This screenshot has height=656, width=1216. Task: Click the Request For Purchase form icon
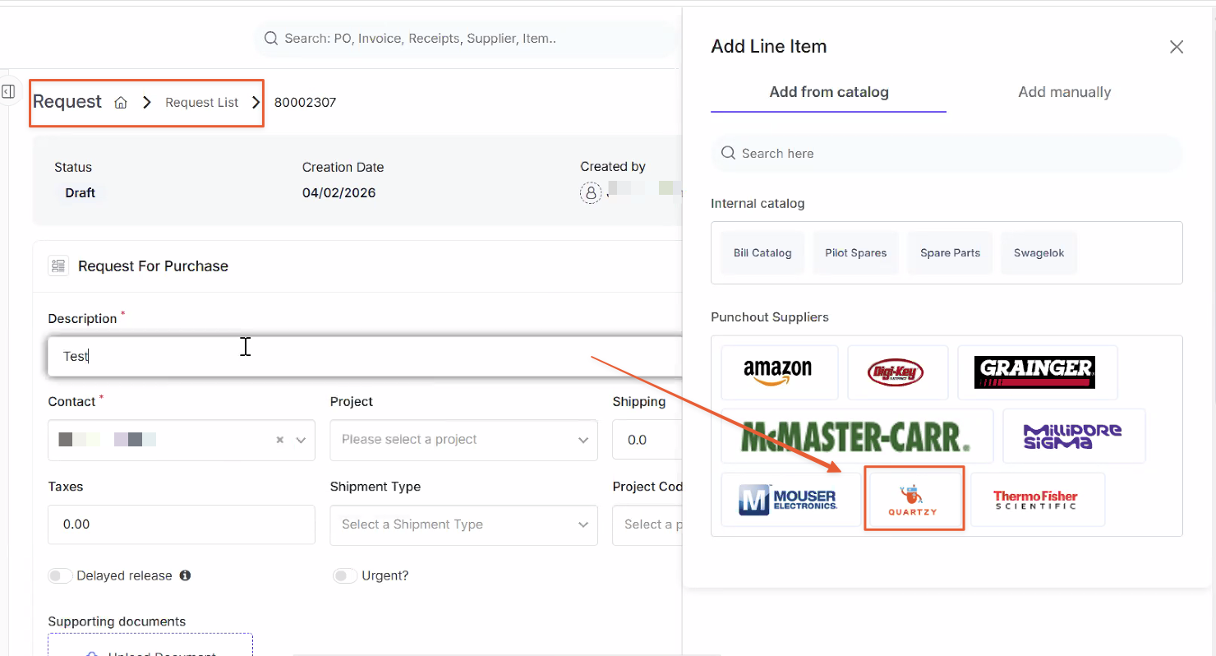point(58,266)
